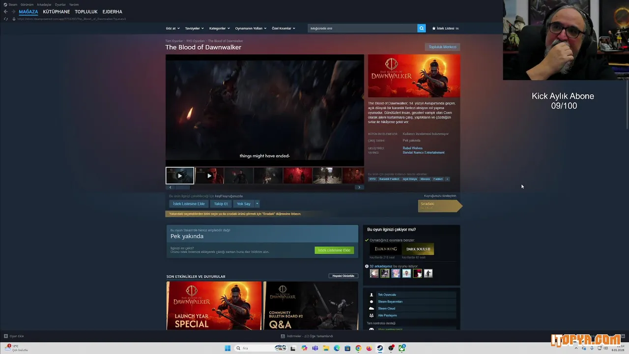629x354 pixels.
Task: Reload the store page with refresh icon
Action: [x=6, y=19]
